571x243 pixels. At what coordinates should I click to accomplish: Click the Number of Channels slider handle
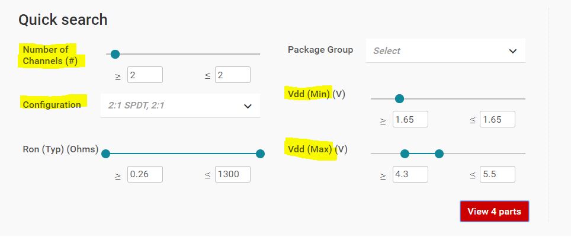click(x=115, y=54)
